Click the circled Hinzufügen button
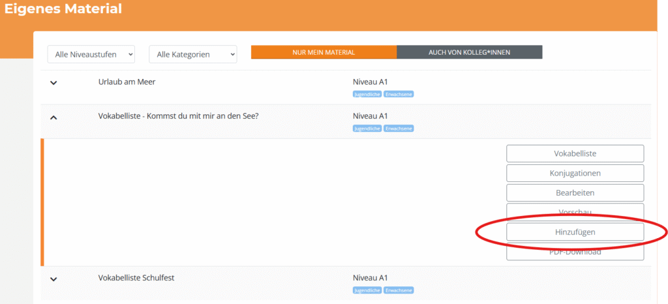This screenshot has height=304, width=668. [x=575, y=232]
